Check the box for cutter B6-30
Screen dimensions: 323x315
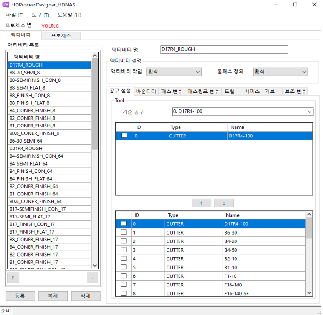pyautogui.click(x=123, y=232)
